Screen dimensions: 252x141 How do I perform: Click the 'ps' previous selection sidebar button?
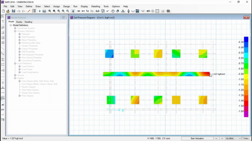tap(3, 110)
